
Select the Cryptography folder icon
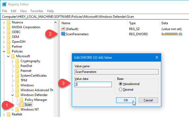[17, 61]
